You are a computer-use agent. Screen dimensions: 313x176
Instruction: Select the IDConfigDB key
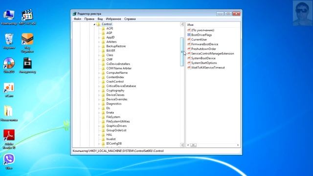point(114,143)
